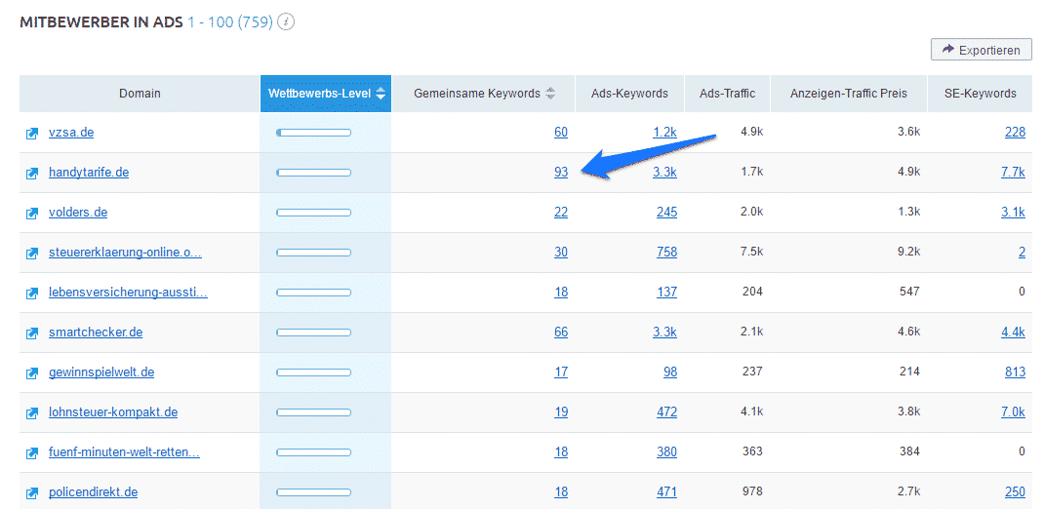Select Anzeigen-Traffic Preis value 547
This screenshot has width=1044, height=509.
coord(908,292)
